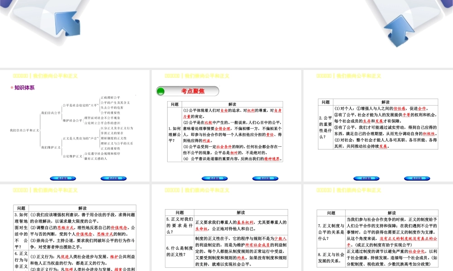
Task: Select the 知识体系 heading
Action: (x=24, y=88)
